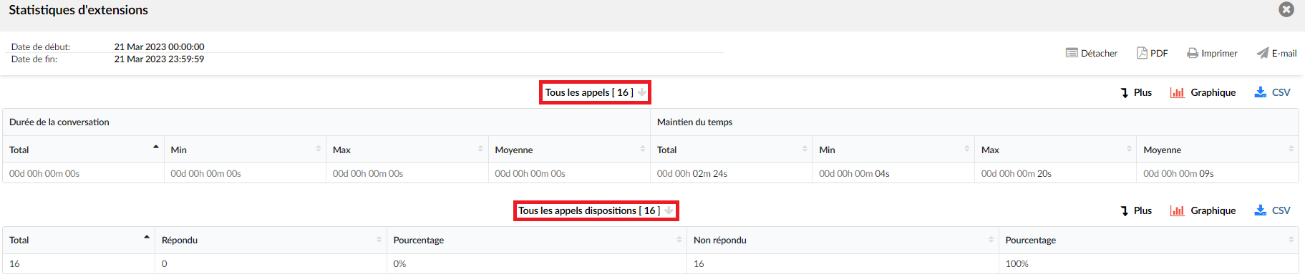Screen dimensions: 1305x277
Task: Sort dispositions table by Total column
Action: pyautogui.click(x=79, y=240)
